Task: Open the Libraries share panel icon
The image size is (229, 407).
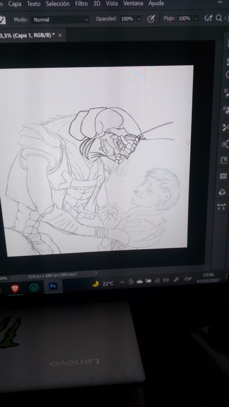Action: [x=224, y=144]
